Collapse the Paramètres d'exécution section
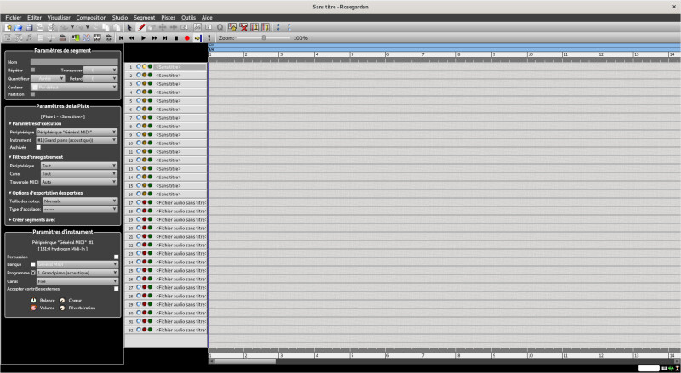This screenshot has height=373, width=681. point(35,123)
